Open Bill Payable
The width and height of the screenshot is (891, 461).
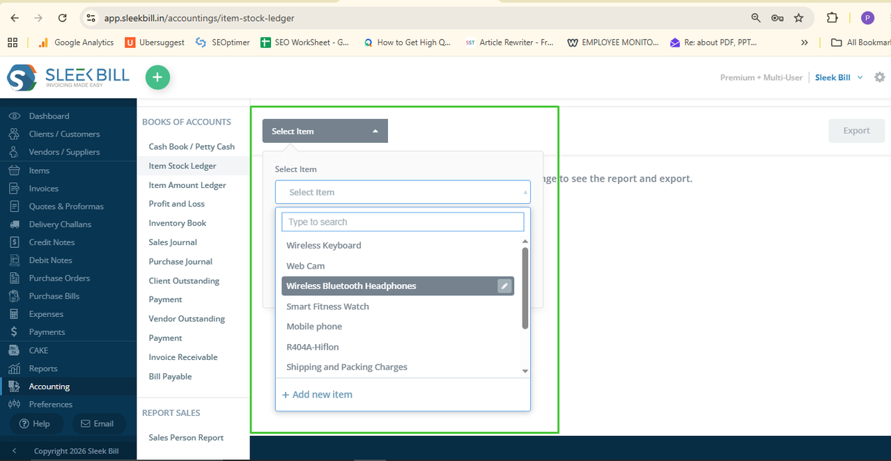(x=170, y=376)
